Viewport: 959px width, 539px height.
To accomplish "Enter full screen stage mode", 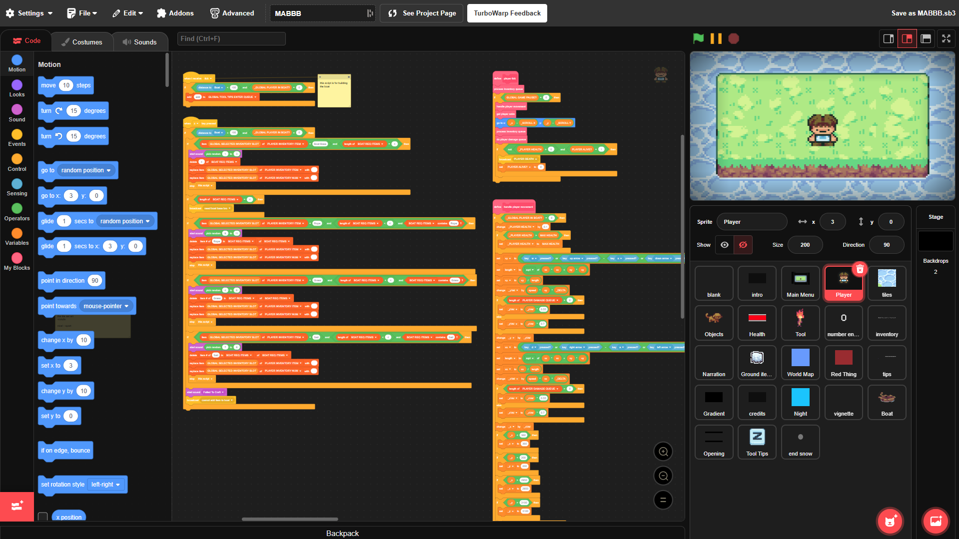I will coord(946,38).
